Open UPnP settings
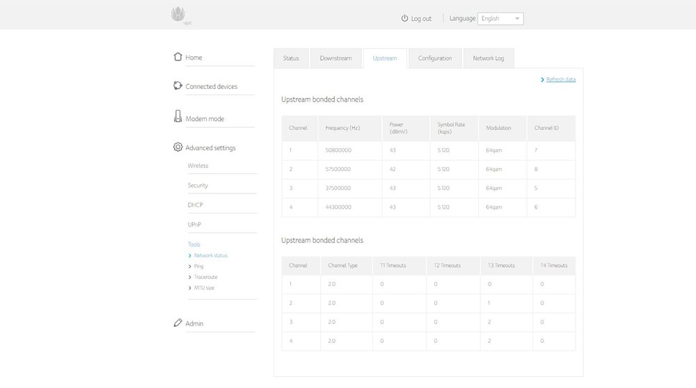Screen dimensions: 696x388 point(194,225)
